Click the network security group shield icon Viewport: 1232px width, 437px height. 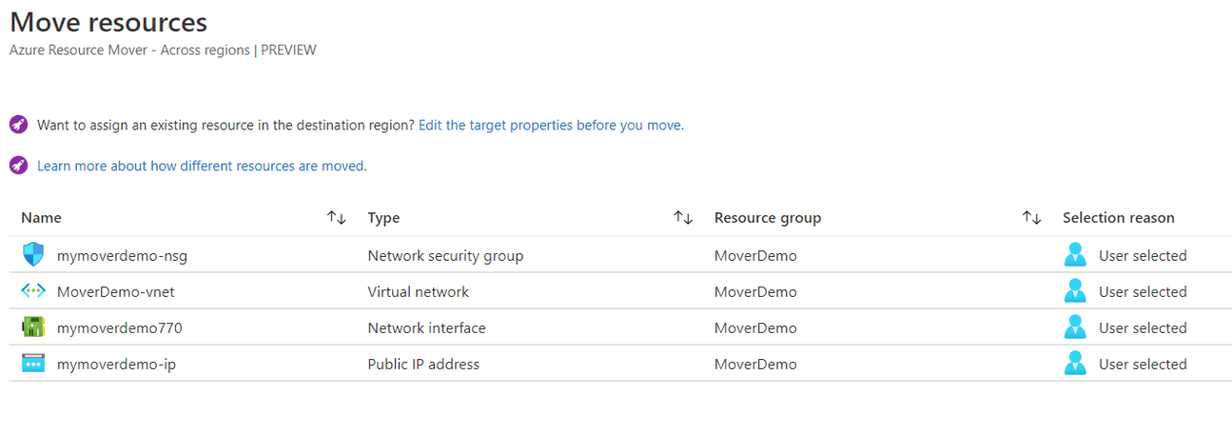[33, 255]
